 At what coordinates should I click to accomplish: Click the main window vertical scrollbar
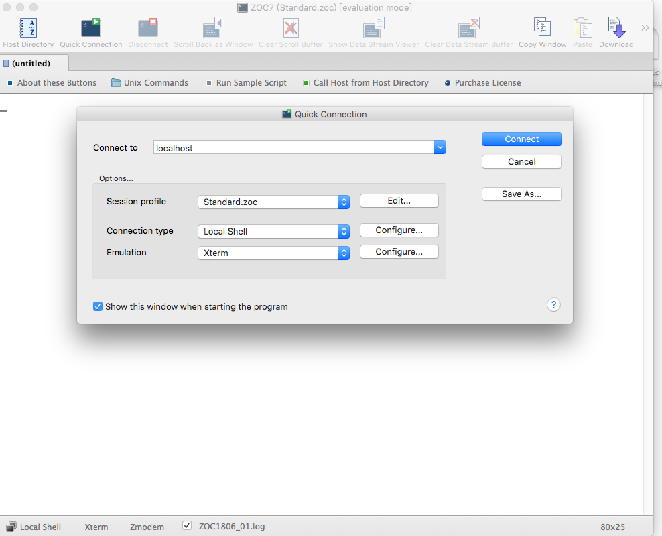(648, 304)
